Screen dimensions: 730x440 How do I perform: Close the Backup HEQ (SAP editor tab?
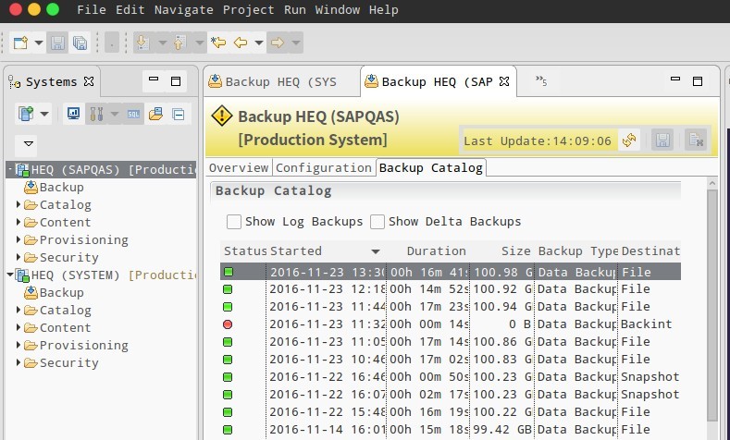point(503,81)
